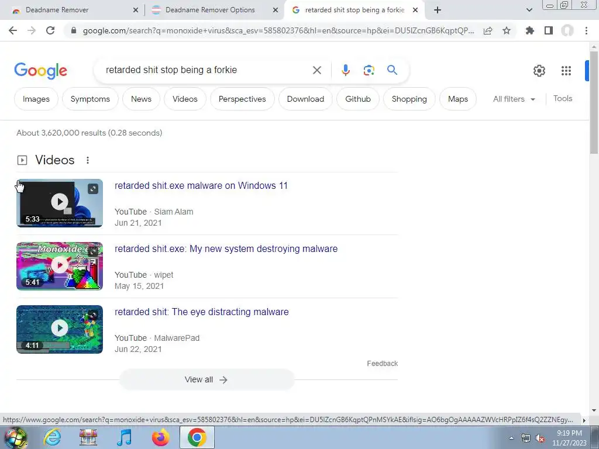Open 'My new system destroying malware' link
This screenshot has height=449, width=599.
[226, 248]
